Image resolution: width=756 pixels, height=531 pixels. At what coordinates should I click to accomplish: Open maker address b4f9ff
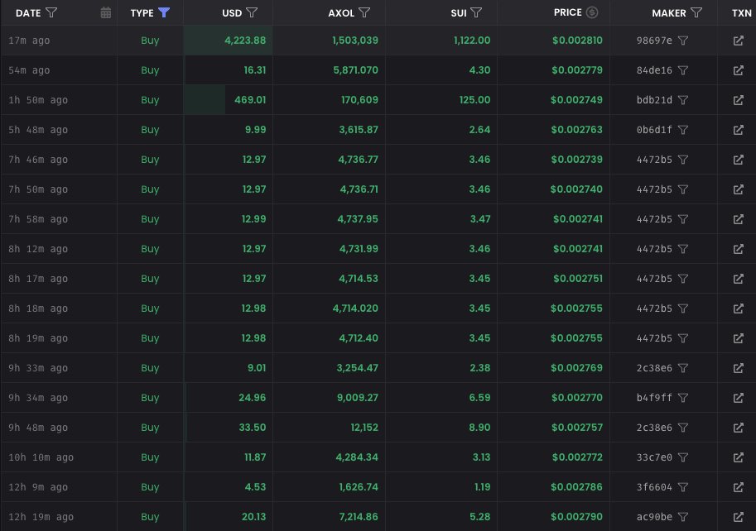coord(654,398)
